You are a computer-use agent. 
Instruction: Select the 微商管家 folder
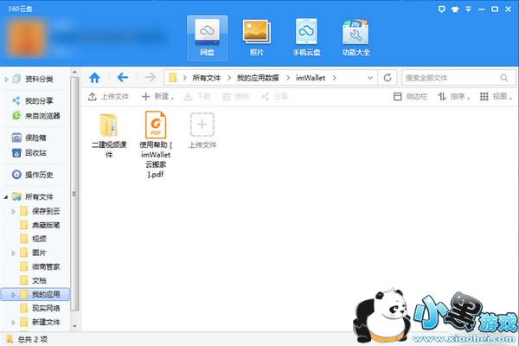[x=46, y=266]
